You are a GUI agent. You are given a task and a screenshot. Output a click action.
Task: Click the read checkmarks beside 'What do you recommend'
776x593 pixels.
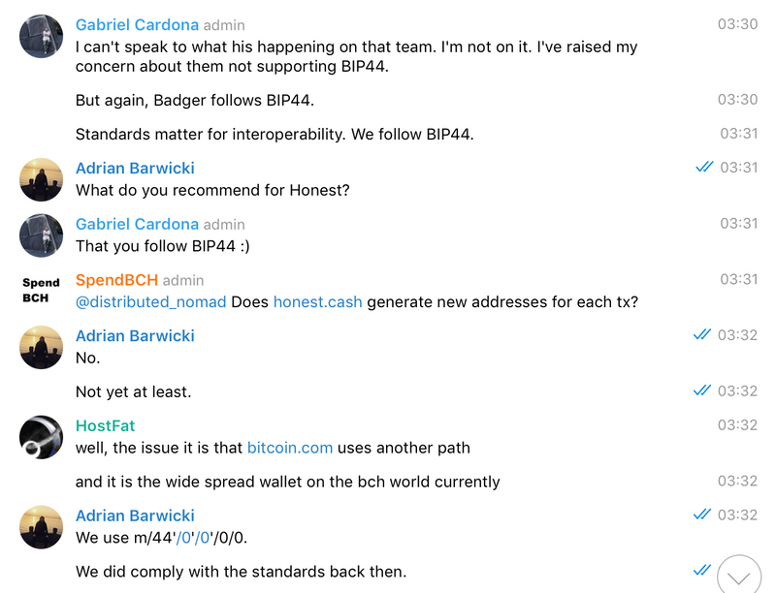704,167
